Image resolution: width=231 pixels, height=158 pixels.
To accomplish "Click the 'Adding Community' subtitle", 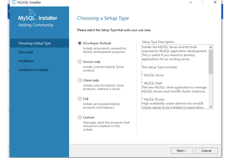I will point(36,25).
